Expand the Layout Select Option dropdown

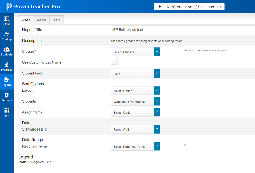pos(135,91)
